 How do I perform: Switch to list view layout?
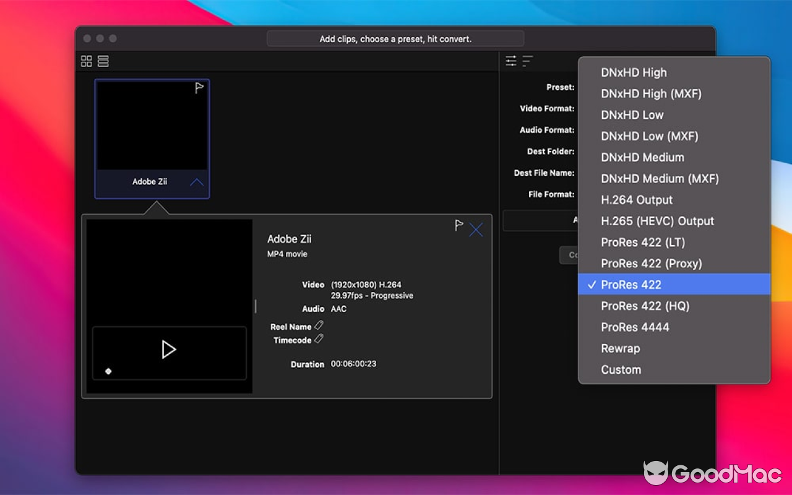[x=103, y=61]
